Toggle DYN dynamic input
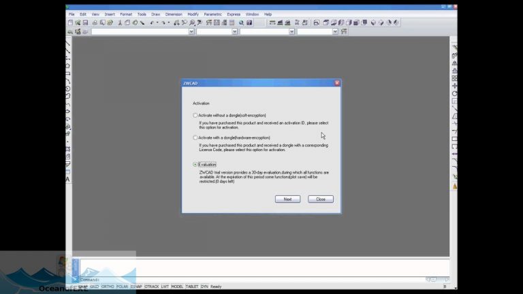 coord(204,287)
